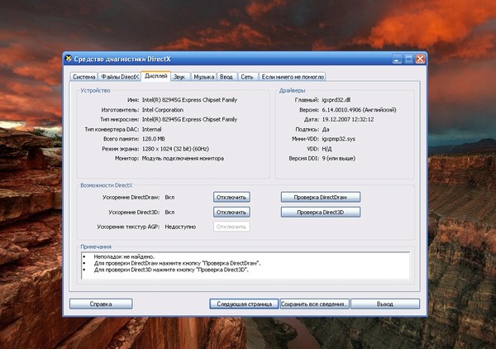Select the Дисплей tab
The image size is (496, 349).
tap(155, 76)
